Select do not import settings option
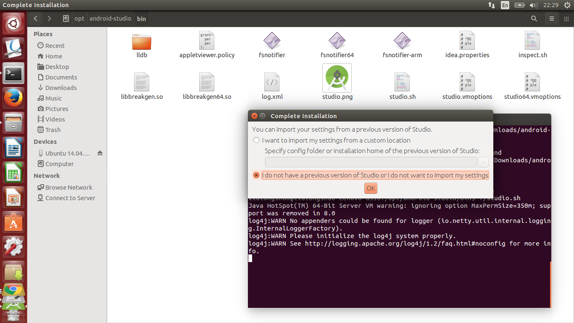This screenshot has height=323, width=574. 371,175
